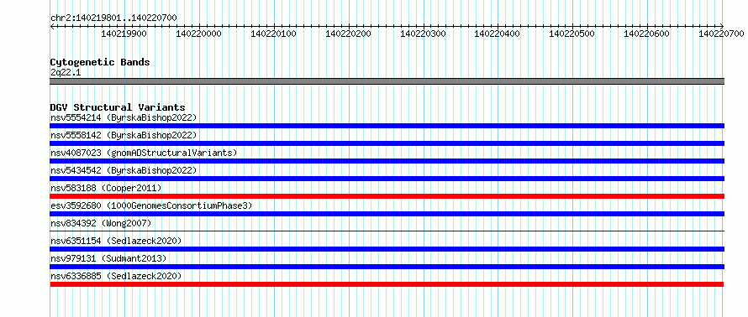
Task: Click the left arrowhead of the ruler
Action: 52,26
